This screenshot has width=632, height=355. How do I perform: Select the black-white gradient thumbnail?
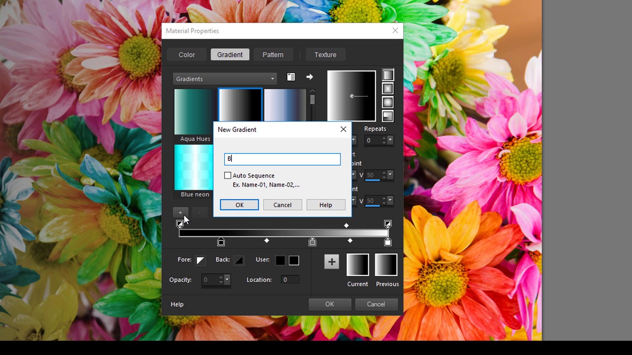(240, 106)
